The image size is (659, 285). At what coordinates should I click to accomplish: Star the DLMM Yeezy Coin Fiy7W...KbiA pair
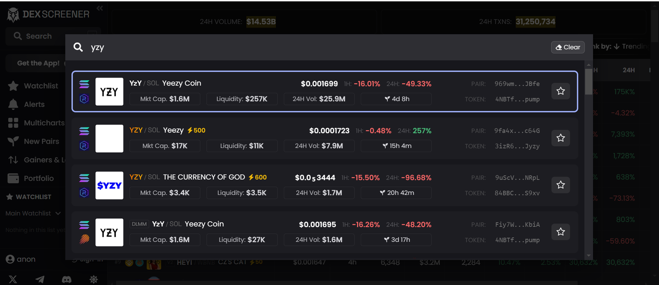point(561,232)
